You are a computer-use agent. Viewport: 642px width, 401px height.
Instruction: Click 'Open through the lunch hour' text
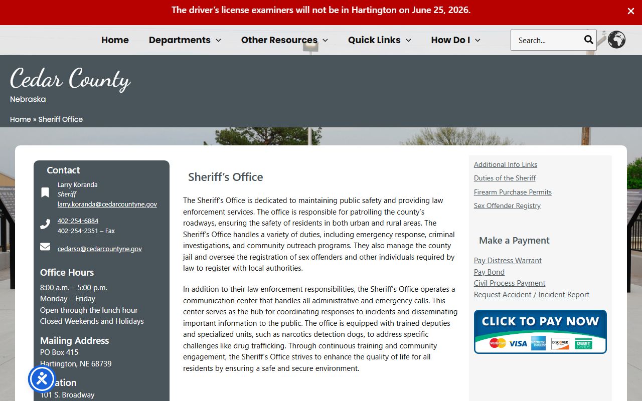(x=89, y=310)
